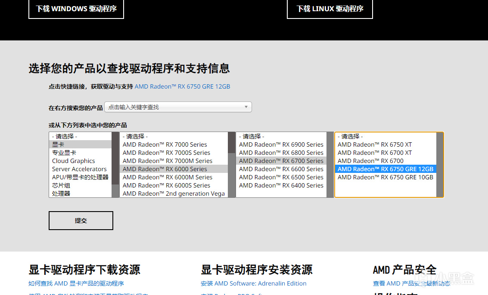Select AMD Radeon RX 6000M Series
Screen dimensions: 488x295
click(x=174, y=177)
